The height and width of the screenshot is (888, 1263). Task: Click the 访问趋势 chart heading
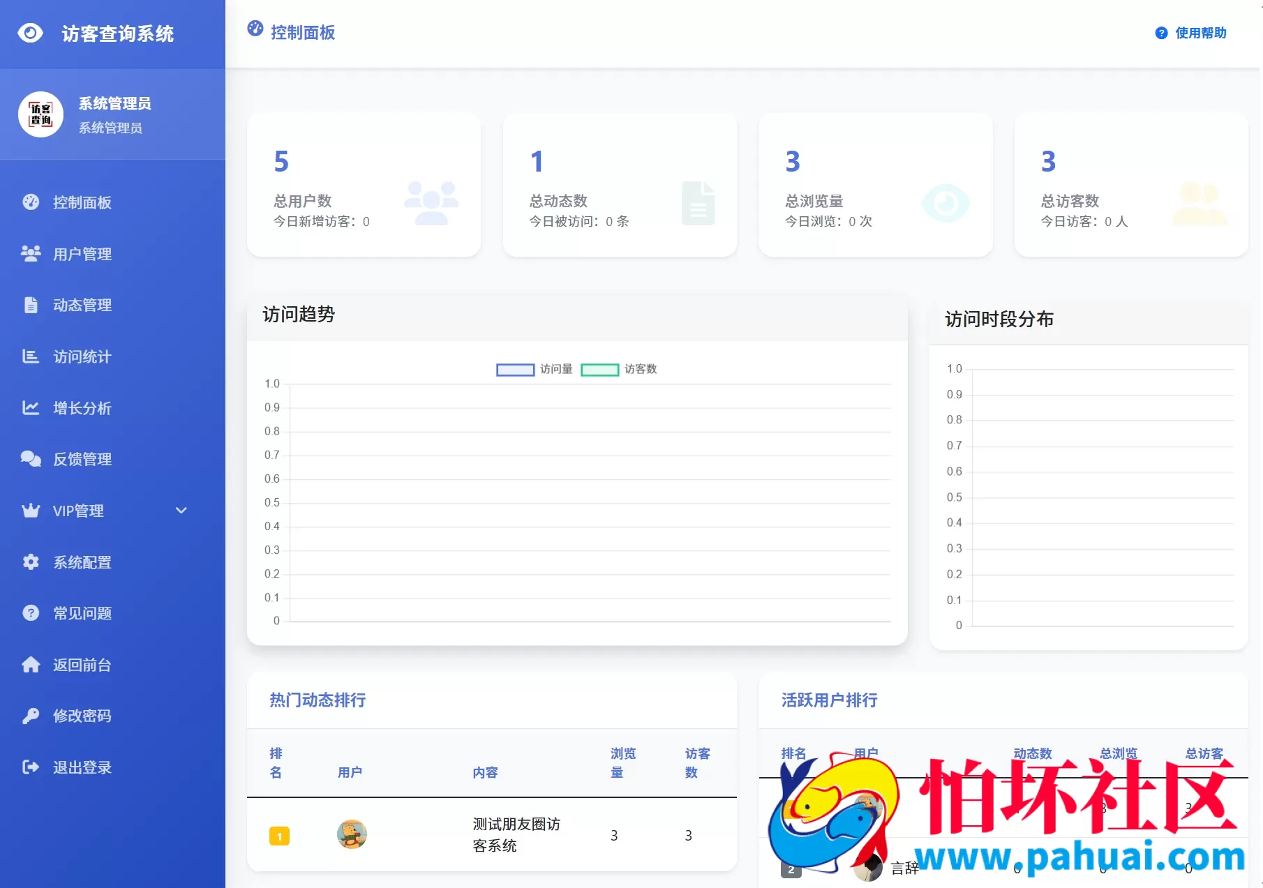(299, 314)
